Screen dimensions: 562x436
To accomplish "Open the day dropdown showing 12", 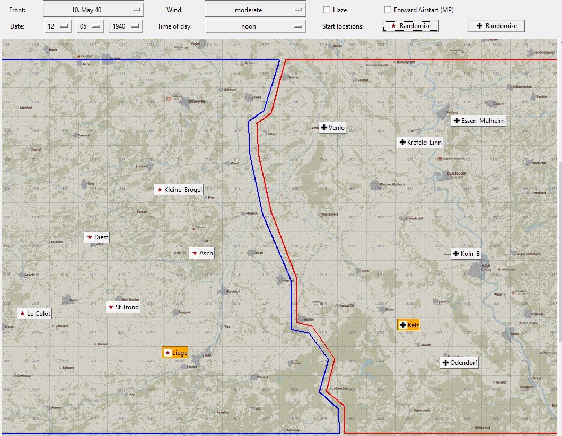I will click(x=58, y=26).
